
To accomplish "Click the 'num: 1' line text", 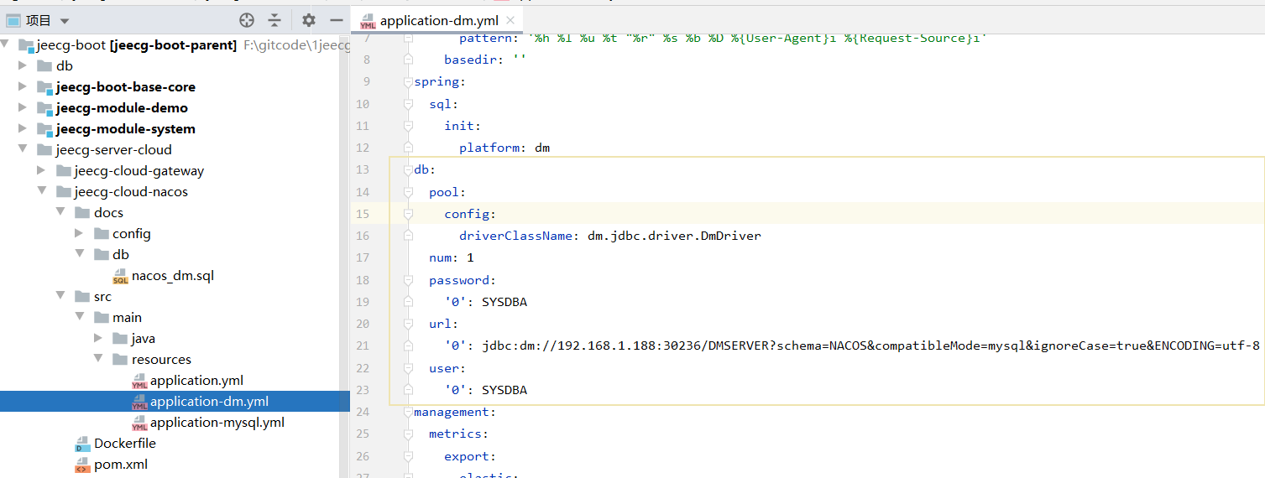I will [x=452, y=257].
